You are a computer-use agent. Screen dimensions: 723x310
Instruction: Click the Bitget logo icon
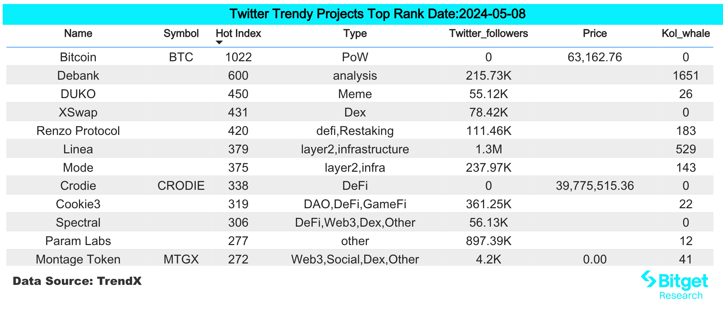[x=648, y=279]
